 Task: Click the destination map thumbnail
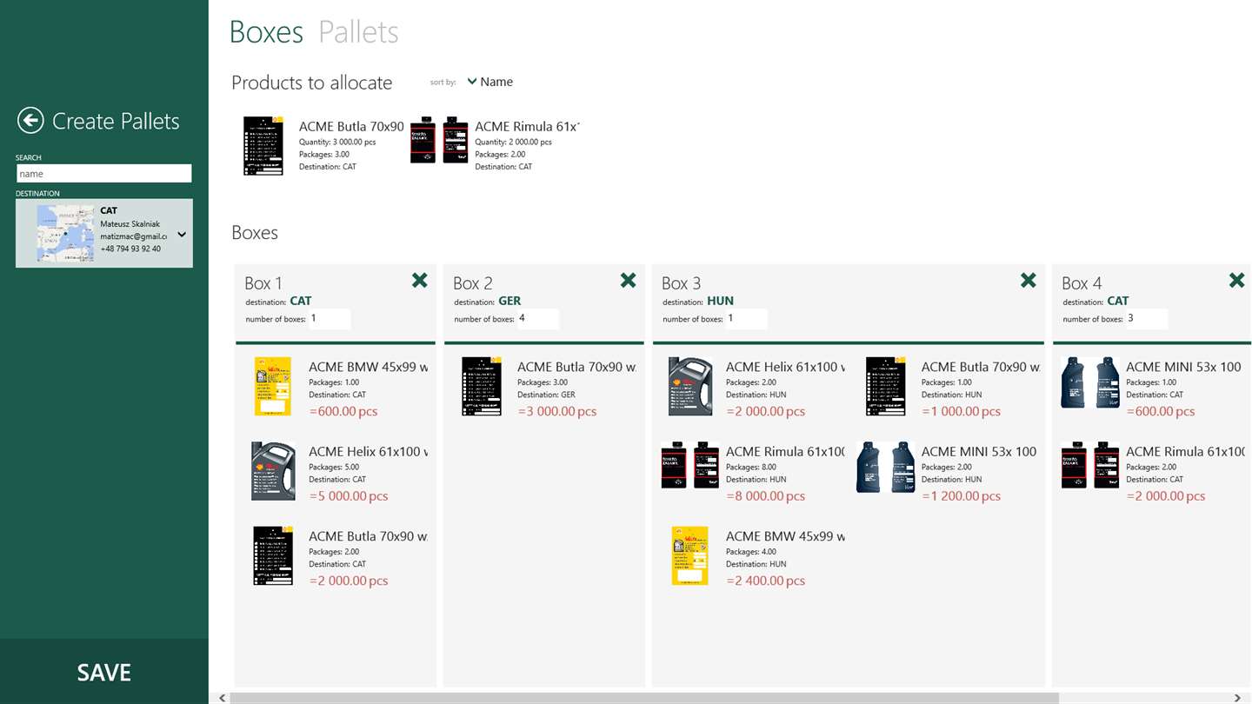(x=65, y=233)
